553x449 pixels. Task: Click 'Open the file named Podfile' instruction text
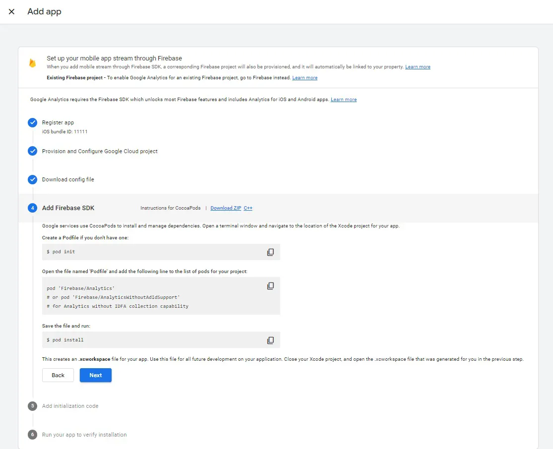[145, 272]
